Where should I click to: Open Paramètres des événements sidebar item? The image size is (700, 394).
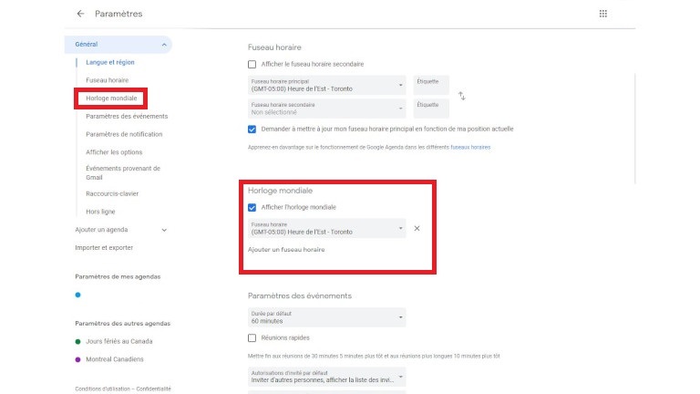click(127, 116)
